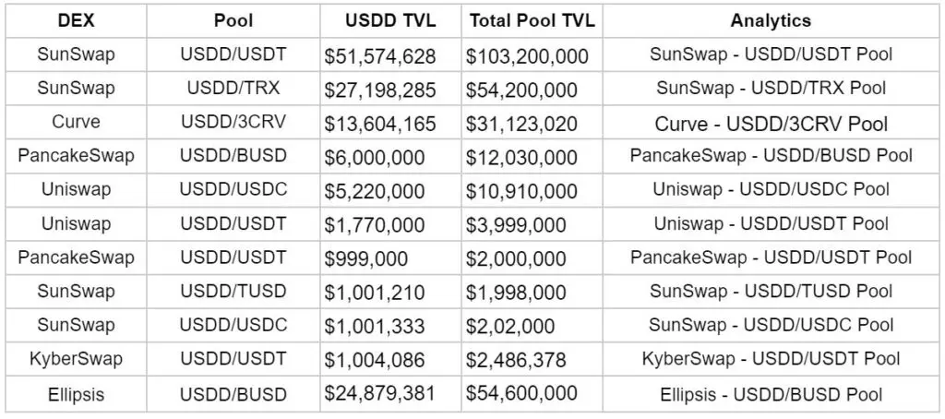The image size is (945, 419).
Task: Click the USDD/3CRV pool cell
Action: [x=233, y=123]
